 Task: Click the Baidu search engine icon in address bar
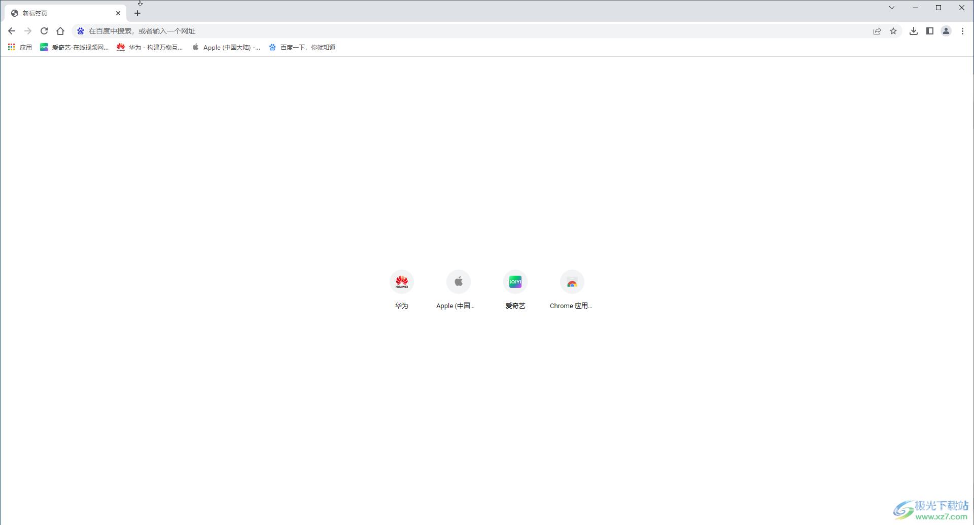click(x=80, y=31)
